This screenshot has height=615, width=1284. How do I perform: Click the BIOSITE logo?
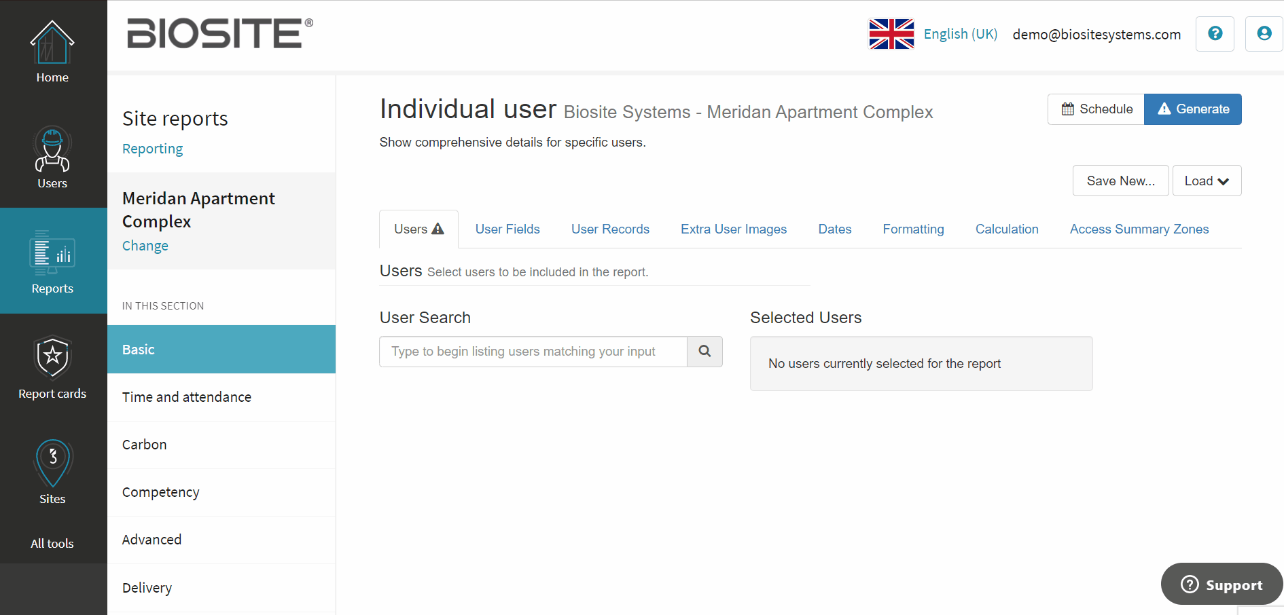(220, 33)
